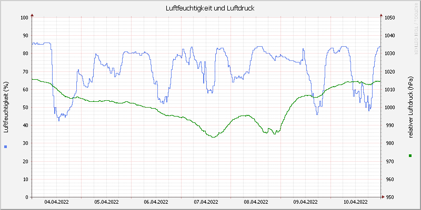Click the arrowhead atop the left axis
Image resolution: width=421 pixels, height=210 pixels.
pos(32,15)
